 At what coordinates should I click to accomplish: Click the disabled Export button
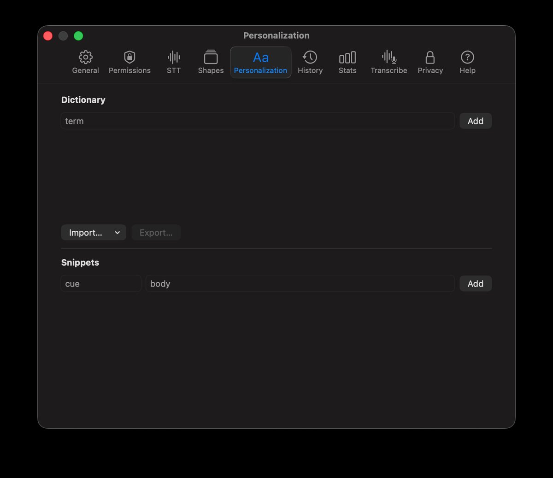(156, 233)
